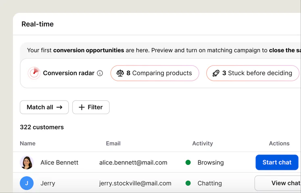Click Jerry's blue J avatar
301x193 pixels.
tap(27, 183)
